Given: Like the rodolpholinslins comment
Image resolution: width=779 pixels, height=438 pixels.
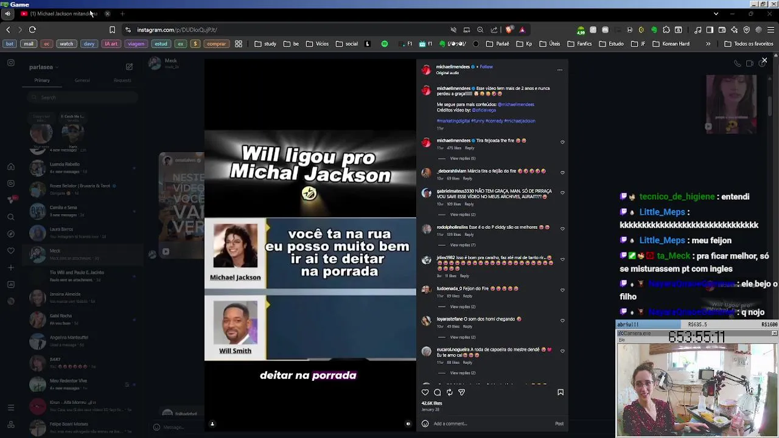Looking at the screenshot, I should pos(562,229).
